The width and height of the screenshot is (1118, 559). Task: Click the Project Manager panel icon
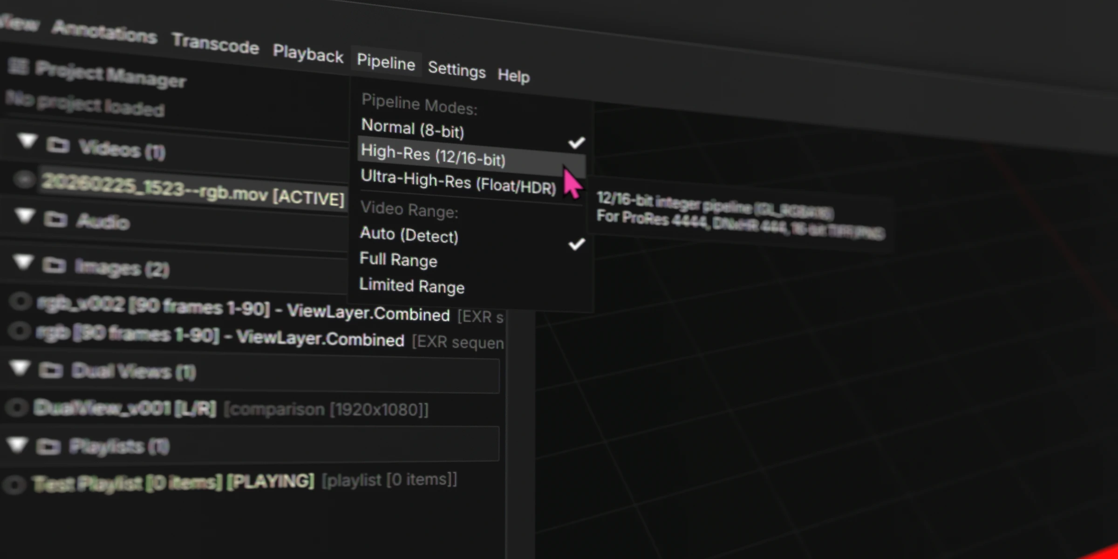coord(19,67)
